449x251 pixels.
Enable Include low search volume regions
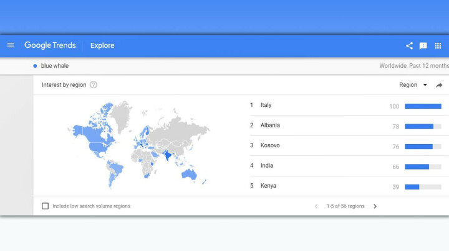[x=45, y=206]
